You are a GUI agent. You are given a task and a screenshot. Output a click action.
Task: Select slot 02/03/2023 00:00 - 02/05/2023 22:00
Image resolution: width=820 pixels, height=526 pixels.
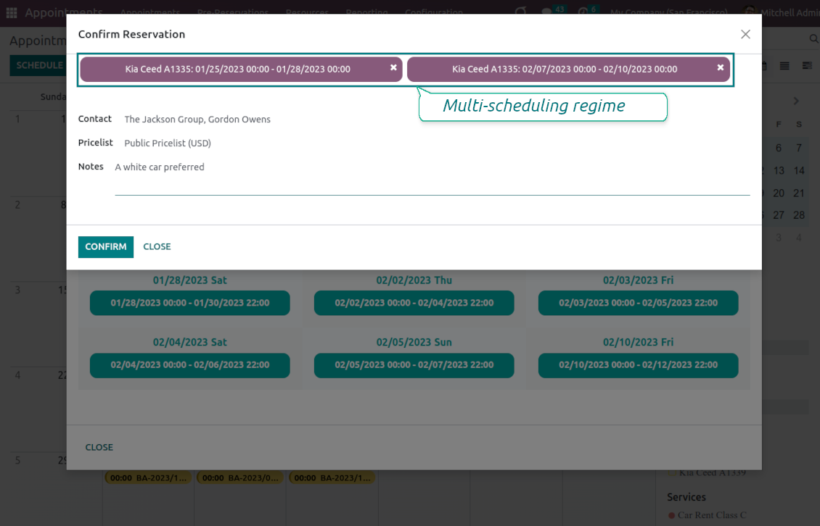(x=638, y=303)
